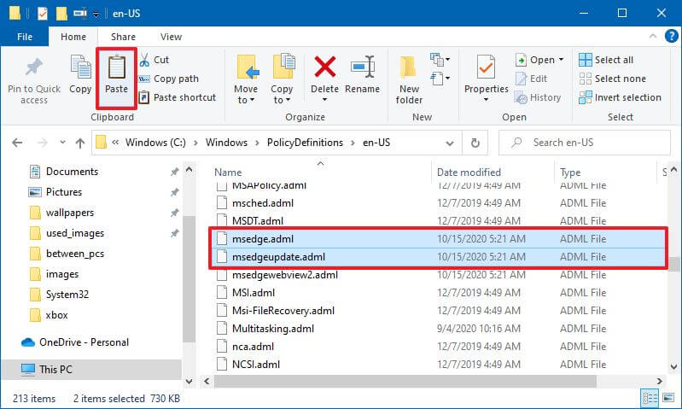Click Select all
The width and height of the screenshot is (682, 409).
(x=606, y=60)
